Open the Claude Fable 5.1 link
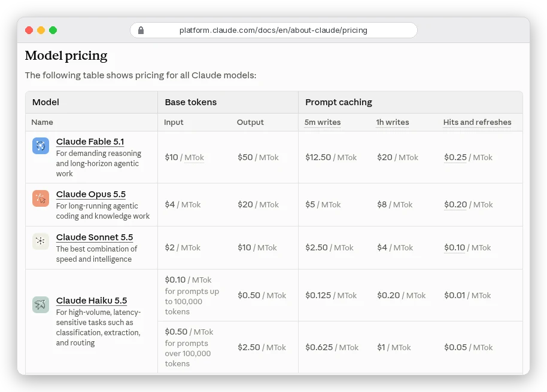Screen dimensions: 547x392 pos(90,142)
